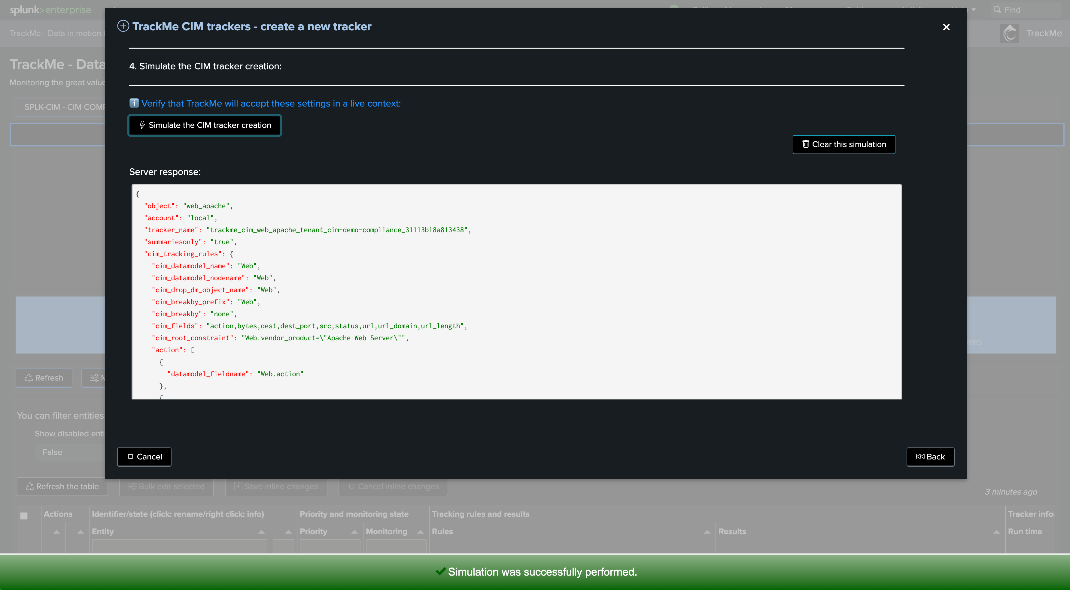
Task: Click the Monitoring column filter input
Action: click(396, 546)
